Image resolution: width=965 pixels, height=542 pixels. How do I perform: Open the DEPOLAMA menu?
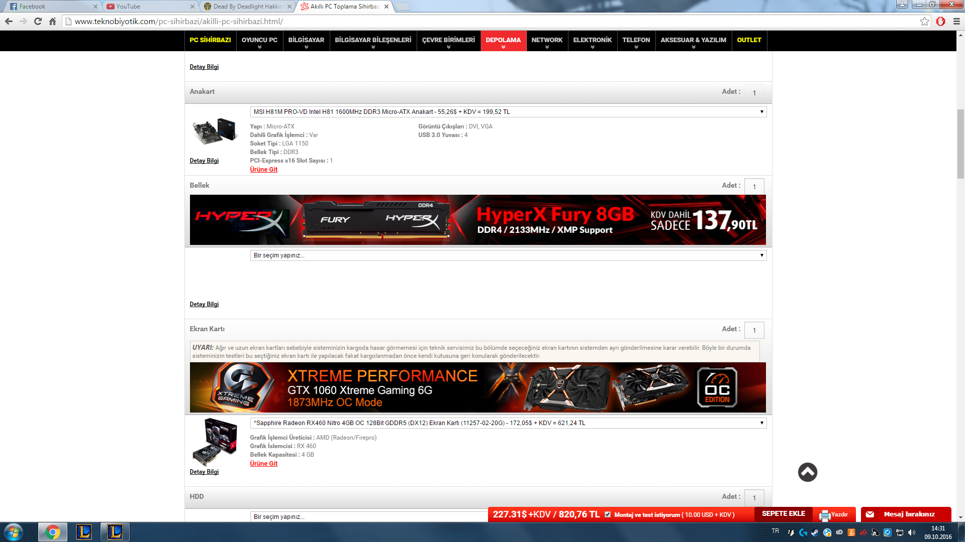[x=503, y=41]
